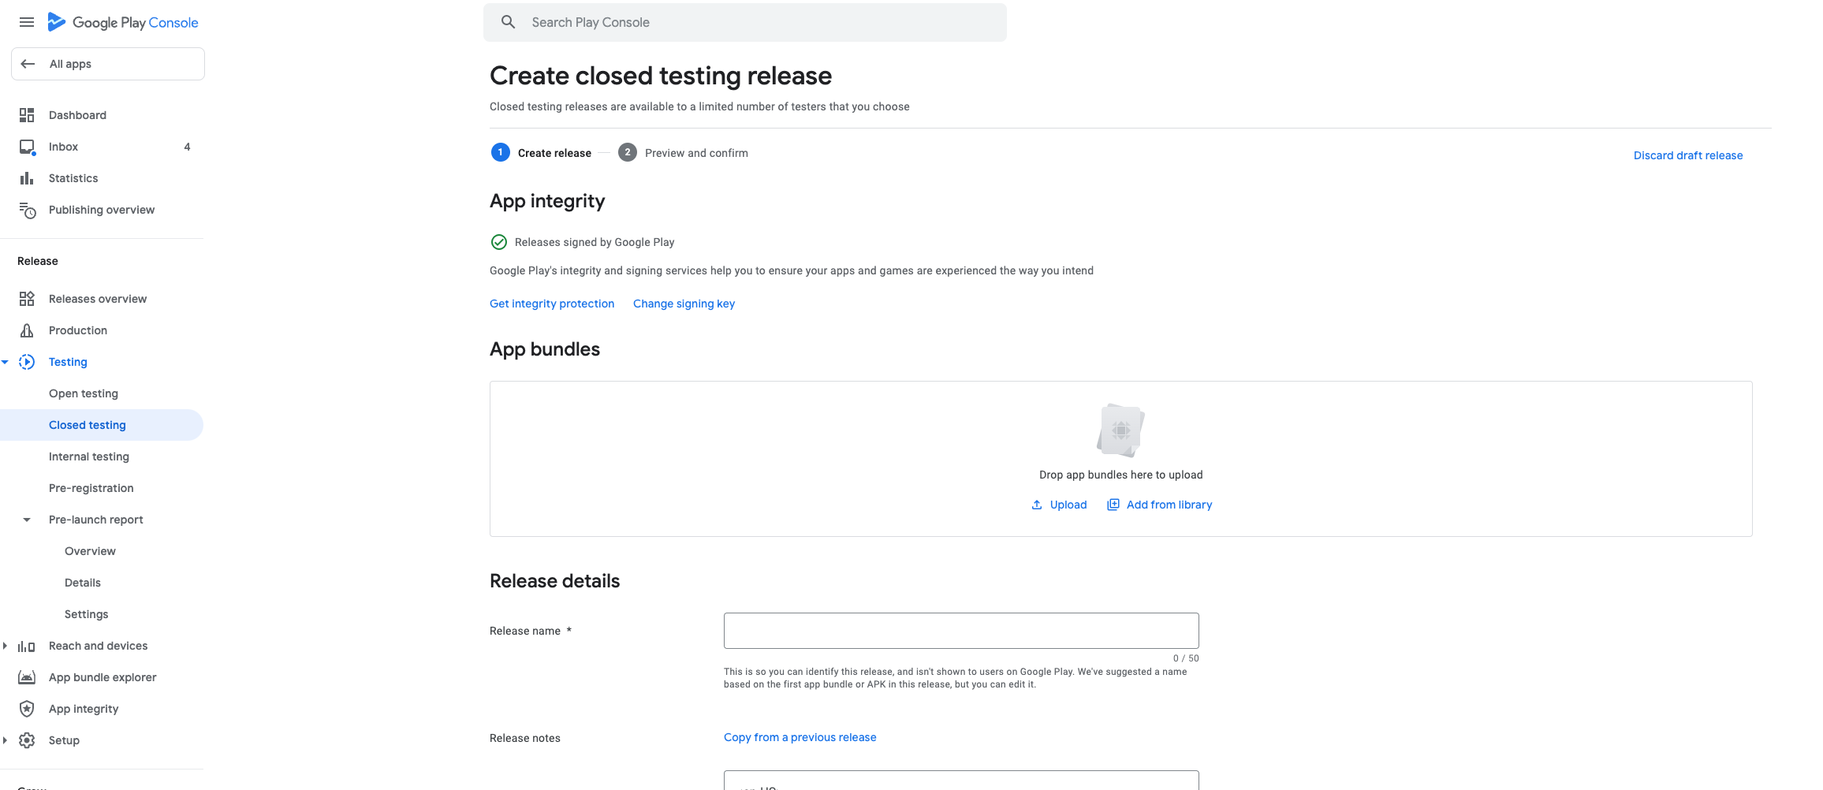Select the Statistics bar chart icon

click(27, 178)
